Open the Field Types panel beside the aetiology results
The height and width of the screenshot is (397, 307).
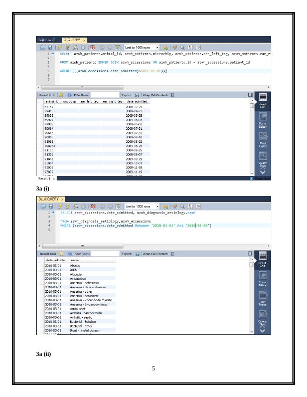(262, 302)
